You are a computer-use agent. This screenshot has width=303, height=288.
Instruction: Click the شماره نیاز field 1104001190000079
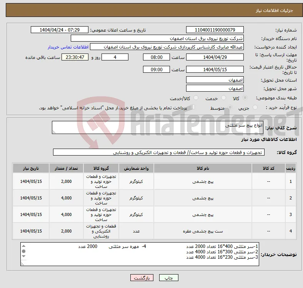[215, 30]
